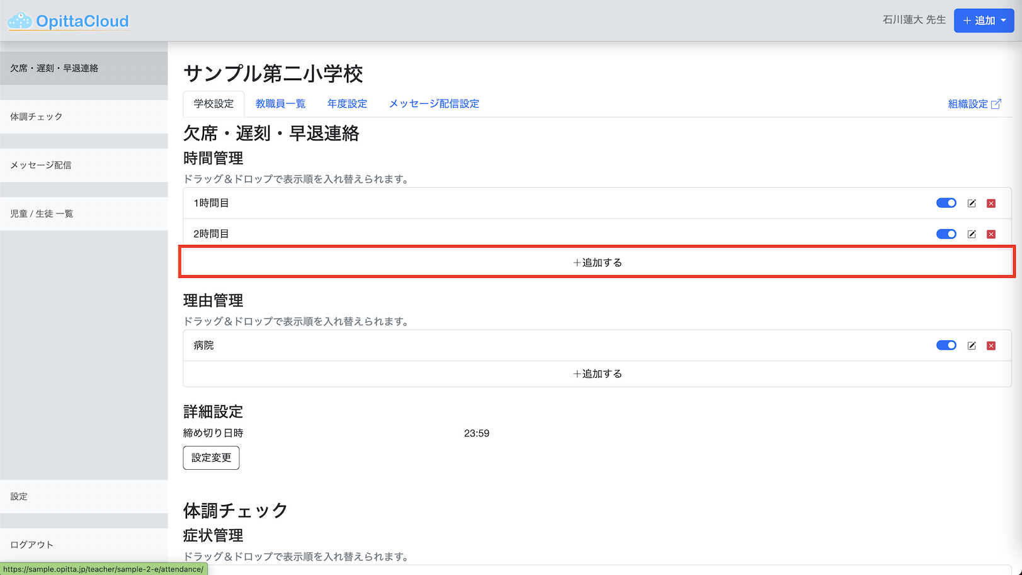Click the OpittaCloud logo
The width and height of the screenshot is (1022, 575).
tap(68, 21)
